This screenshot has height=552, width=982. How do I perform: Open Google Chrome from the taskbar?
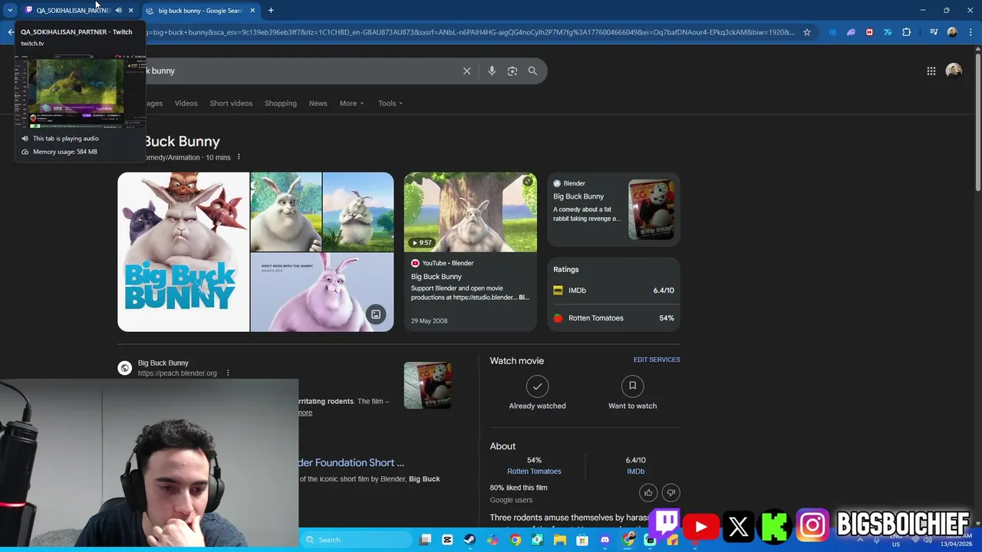[515, 540]
